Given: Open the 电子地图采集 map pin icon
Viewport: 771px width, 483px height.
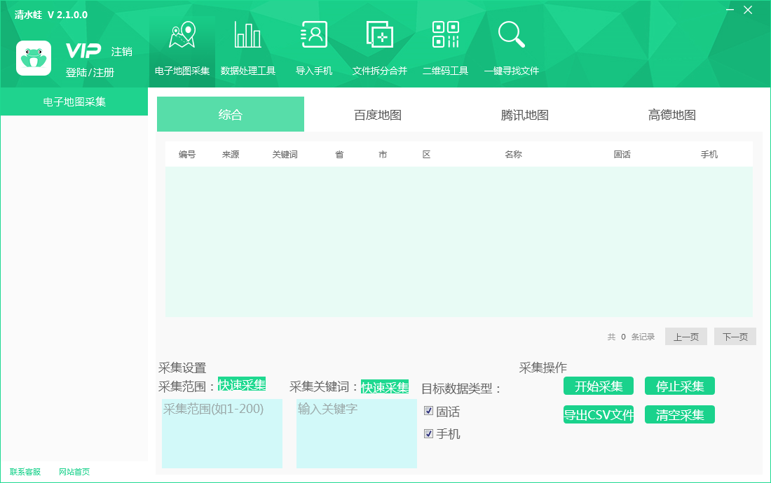Looking at the screenshot, I should pos(182,35).
